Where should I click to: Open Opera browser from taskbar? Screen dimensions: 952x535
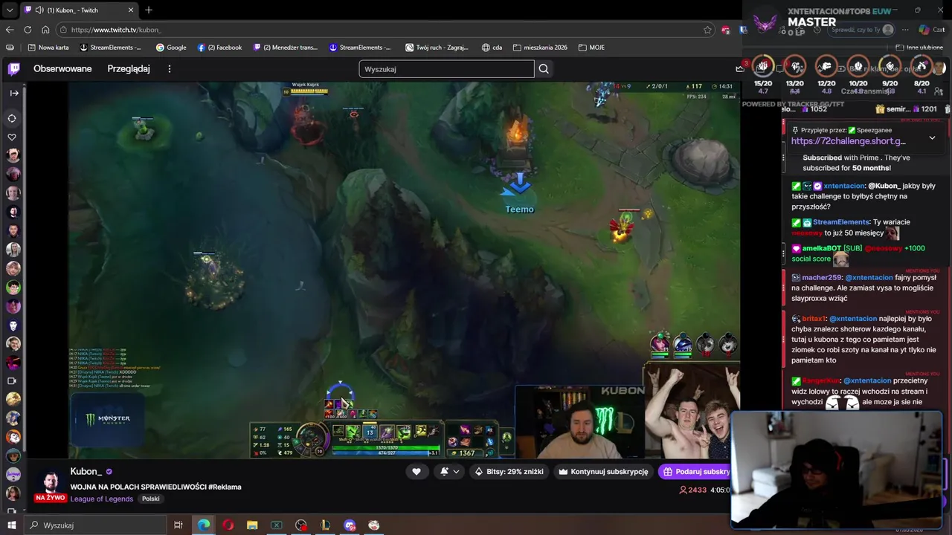coord(228,525)
